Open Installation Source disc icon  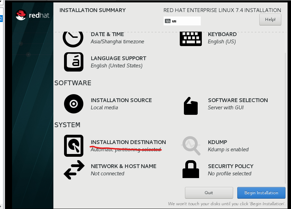[x=74, y=104]
